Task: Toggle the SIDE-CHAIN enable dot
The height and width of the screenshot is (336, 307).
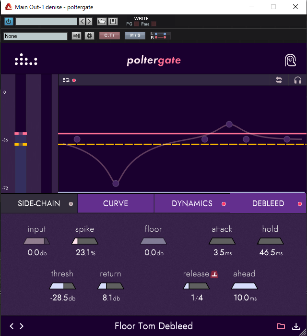Action: click(71, 204)
